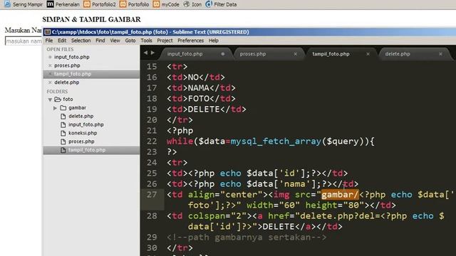
Task: Close delete.php in Open Files list
Action: click(x=50, y=82)
